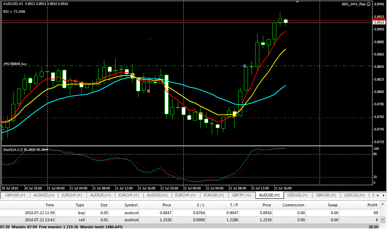
Task: Switch to the EURUSD,H1 chart tab
Action: pos(214,195)
